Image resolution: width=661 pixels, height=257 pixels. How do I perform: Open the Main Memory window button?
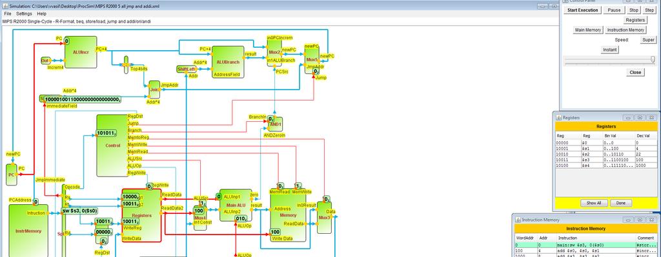587,30
